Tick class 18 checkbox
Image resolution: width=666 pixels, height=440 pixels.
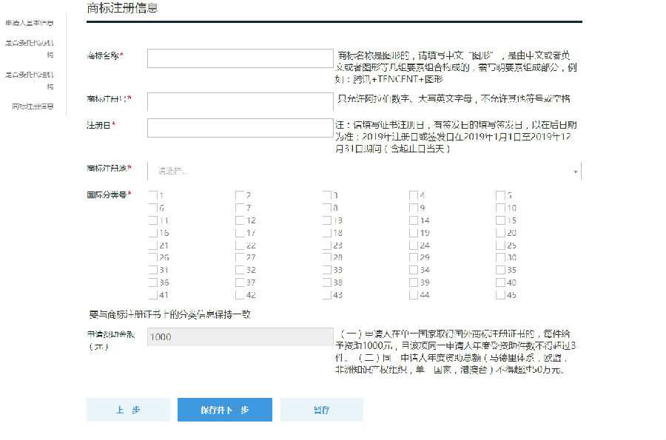point(326,233)
